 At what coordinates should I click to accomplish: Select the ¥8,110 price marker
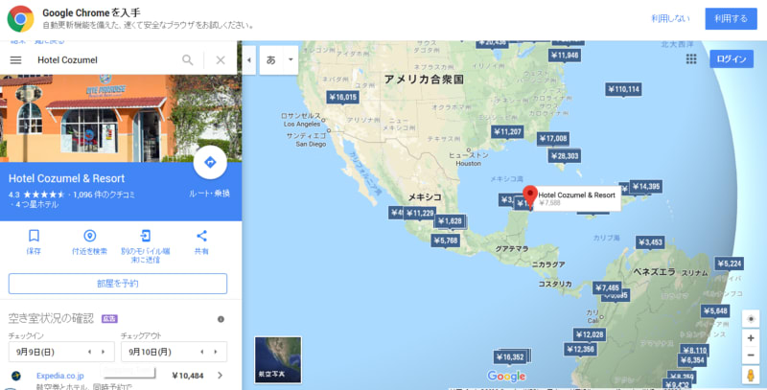pos(694,351)
